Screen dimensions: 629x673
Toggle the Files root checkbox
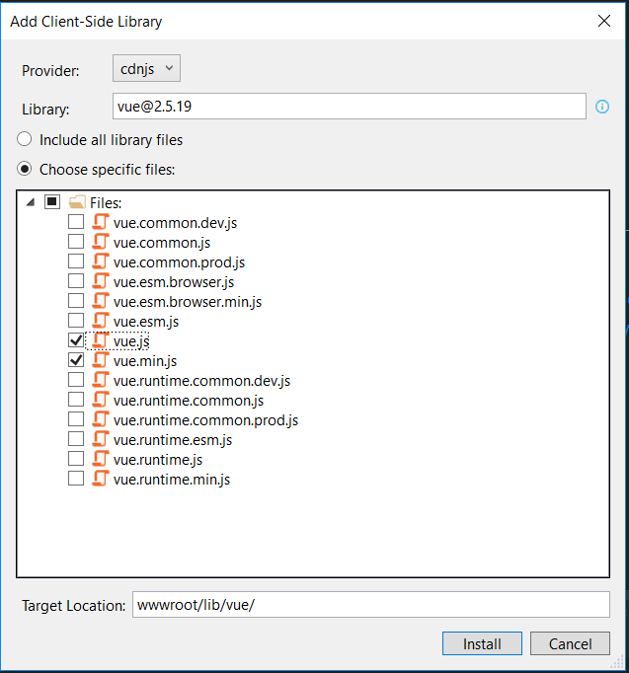click(52, 201)
